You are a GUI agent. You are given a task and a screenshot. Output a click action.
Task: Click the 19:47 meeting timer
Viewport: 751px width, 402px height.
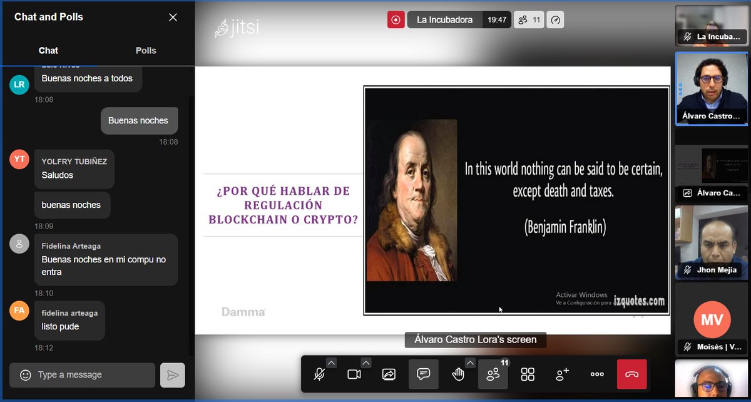click(x=497, y=20)
